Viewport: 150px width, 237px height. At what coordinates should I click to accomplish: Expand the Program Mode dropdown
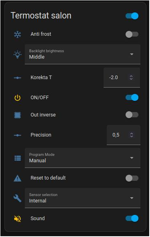pyautogui.click(x=82, y=158)
